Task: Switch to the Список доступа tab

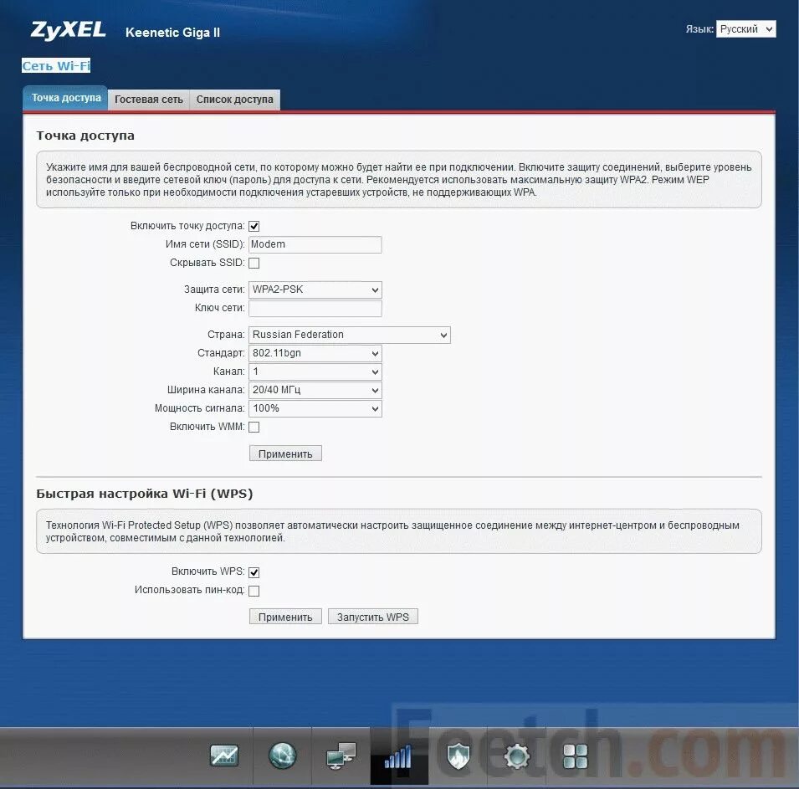Action: [235, 100]
